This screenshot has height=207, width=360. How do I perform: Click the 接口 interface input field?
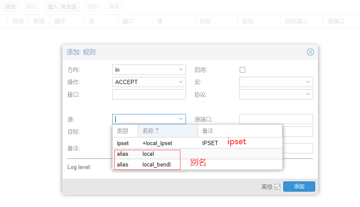(149, 94)
